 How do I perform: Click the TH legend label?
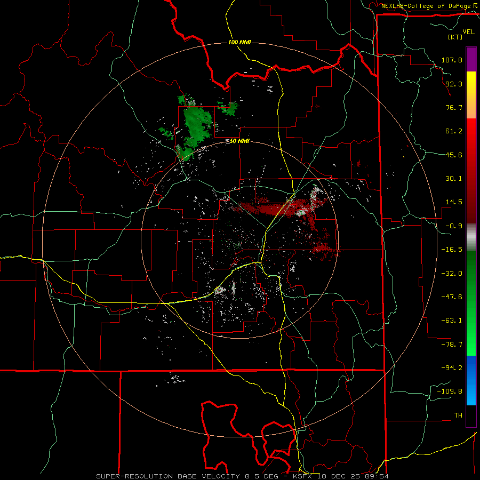click(458, 415)
